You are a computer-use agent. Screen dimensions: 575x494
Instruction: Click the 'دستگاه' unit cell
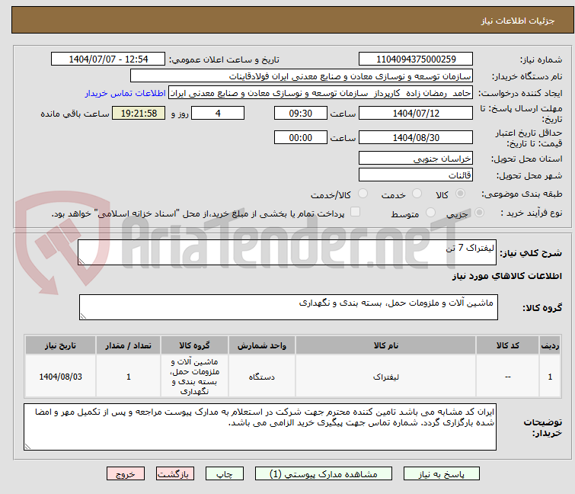coord(262,377)
